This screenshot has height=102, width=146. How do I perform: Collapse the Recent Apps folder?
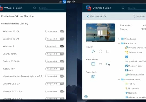click(119, 43)
